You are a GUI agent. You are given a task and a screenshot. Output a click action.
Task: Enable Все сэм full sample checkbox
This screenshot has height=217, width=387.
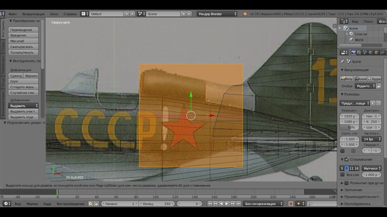tap(342, 175)
